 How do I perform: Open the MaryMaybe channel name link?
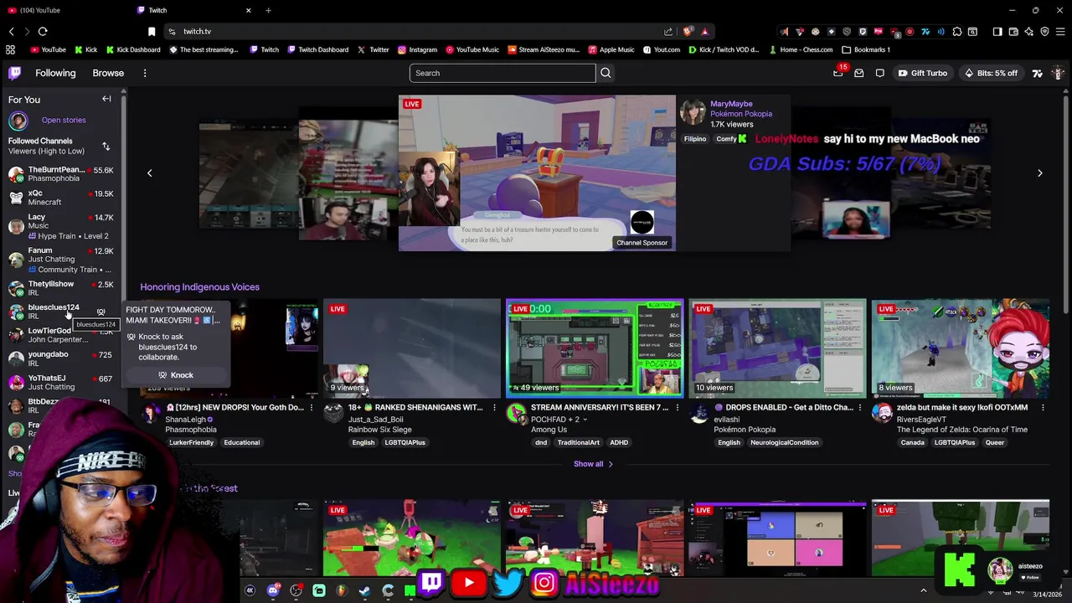click(x=731, y=104)
